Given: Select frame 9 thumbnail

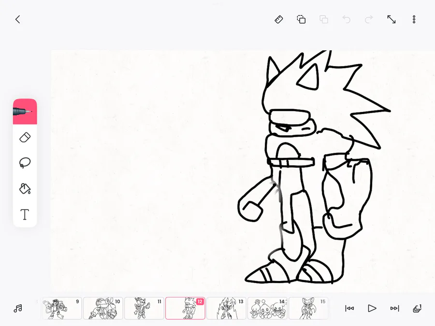Looking at the screenshot, I should (x=62, y=308).
